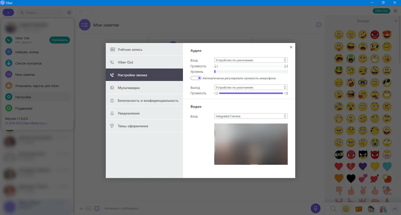Insert the victory hand emoji

pyautogui.click(x=363, y=190)
